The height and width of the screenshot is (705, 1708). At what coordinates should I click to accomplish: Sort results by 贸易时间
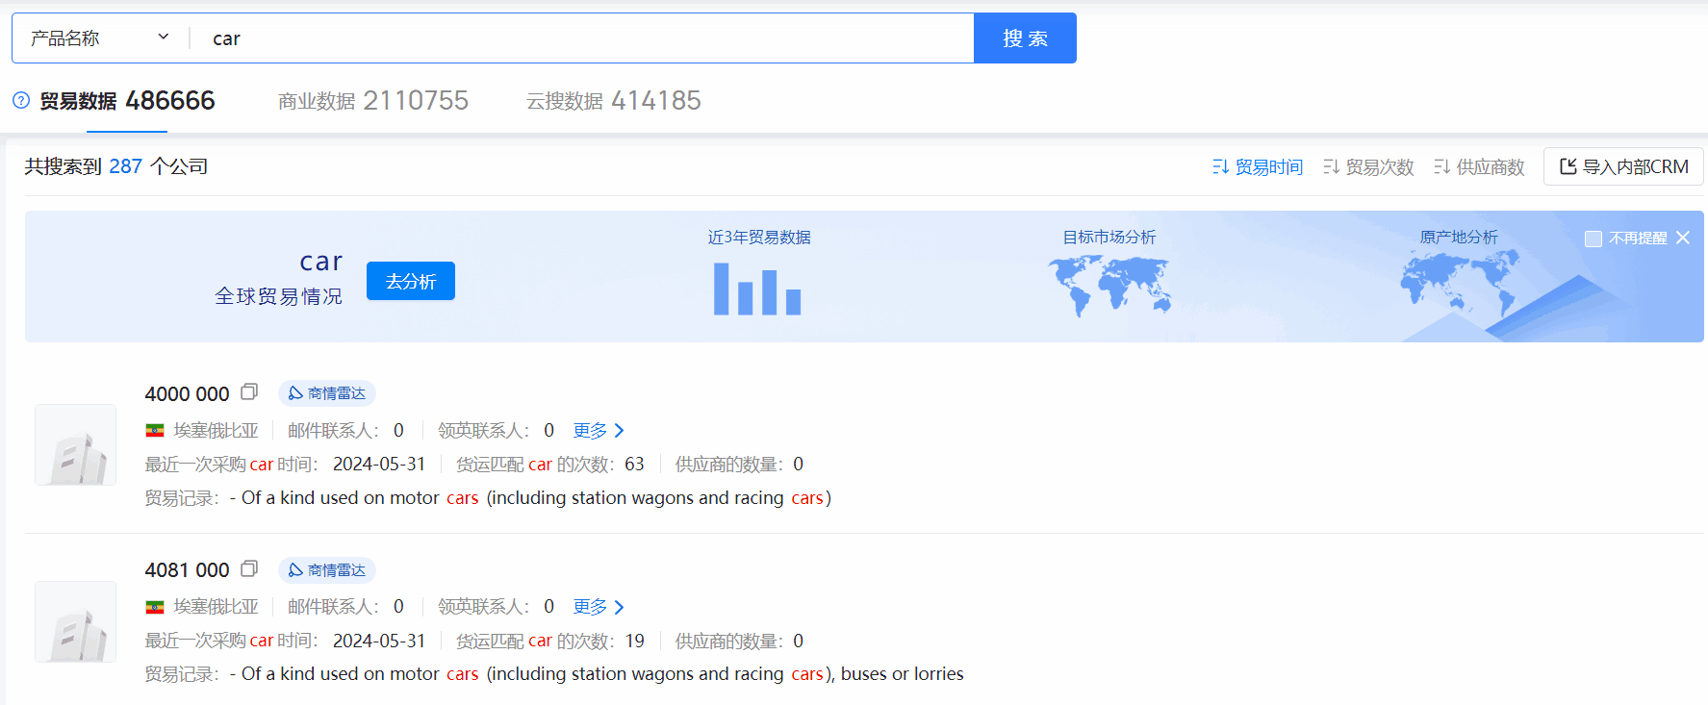[x=1258, y=167]
